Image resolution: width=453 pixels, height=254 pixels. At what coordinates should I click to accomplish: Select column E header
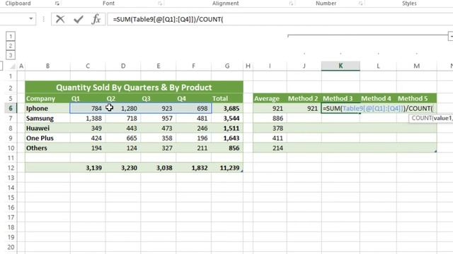click(x=159, y=66)
